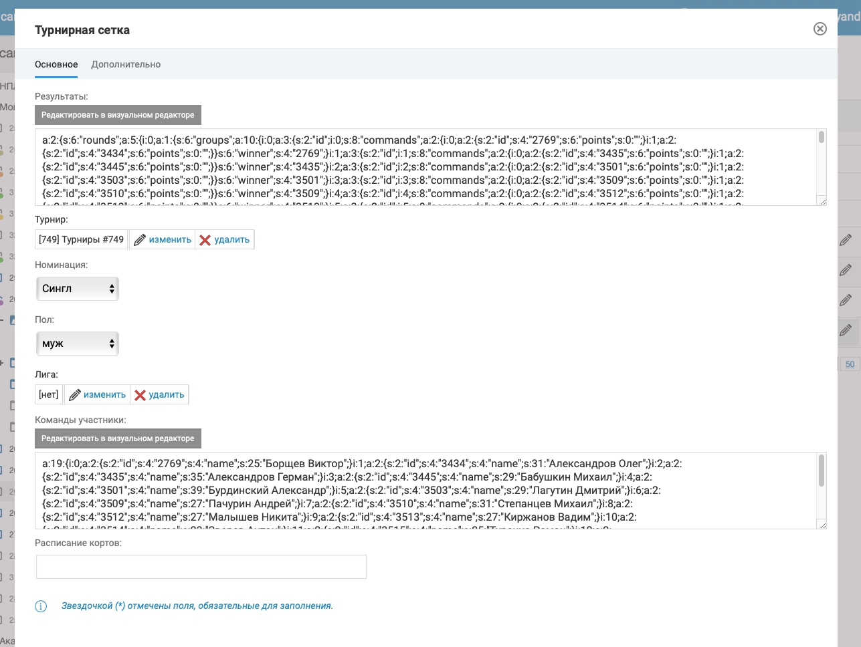The height and width of the screenshot is (647, 861).
Task: Click the Расписание кортов input field
Action: point(201,567)
